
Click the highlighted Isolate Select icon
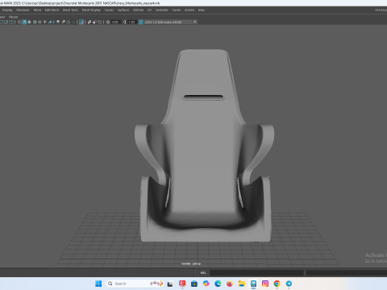tap(81, 22)
